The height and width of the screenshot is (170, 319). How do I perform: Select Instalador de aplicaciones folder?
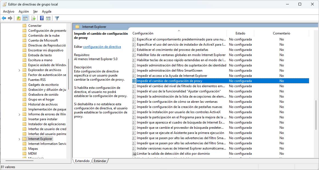47,124
